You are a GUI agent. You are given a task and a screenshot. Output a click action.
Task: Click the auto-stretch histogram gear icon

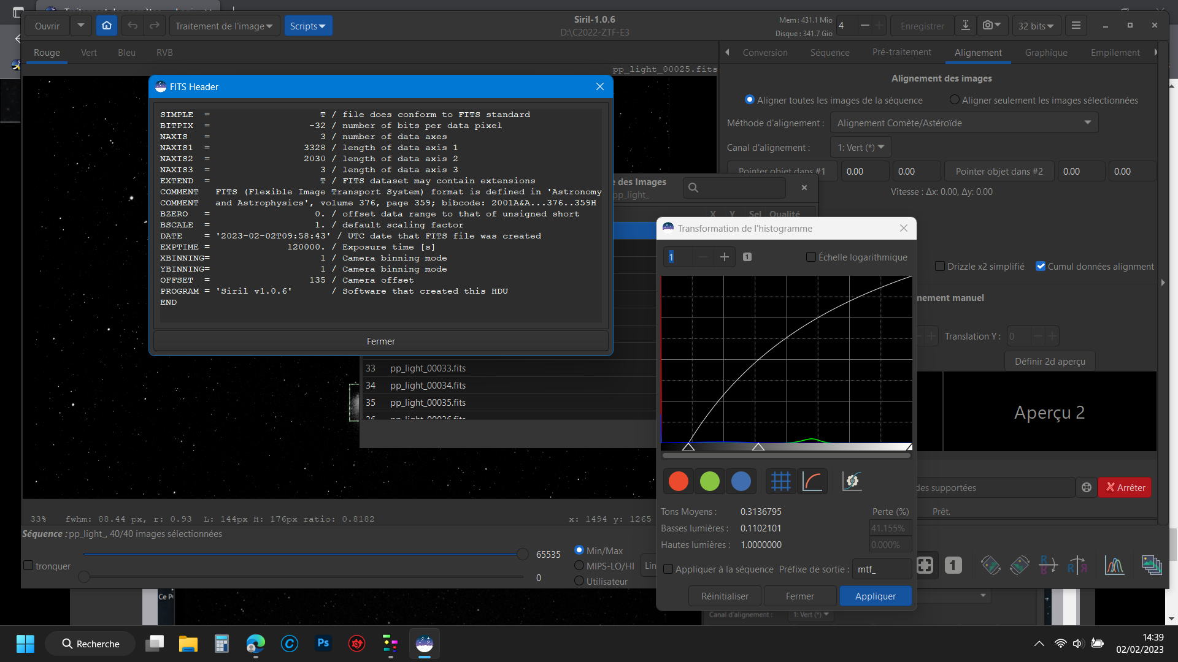point(852,482)
